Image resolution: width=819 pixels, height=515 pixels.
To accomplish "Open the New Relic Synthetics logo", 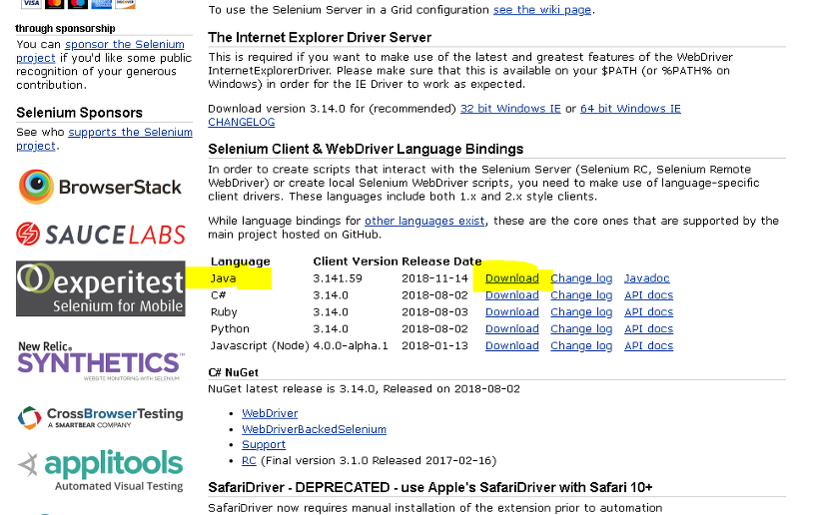I will (x=101, y=361).
